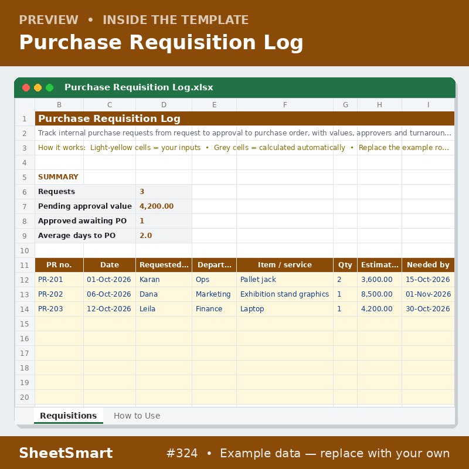Select row 11 header
Viewport: 469px width, 469px height.
[x=25, y=266]
